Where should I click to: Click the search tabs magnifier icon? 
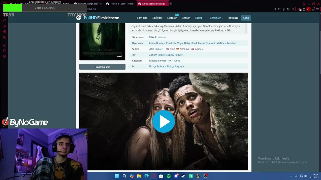tap(304, 4)
